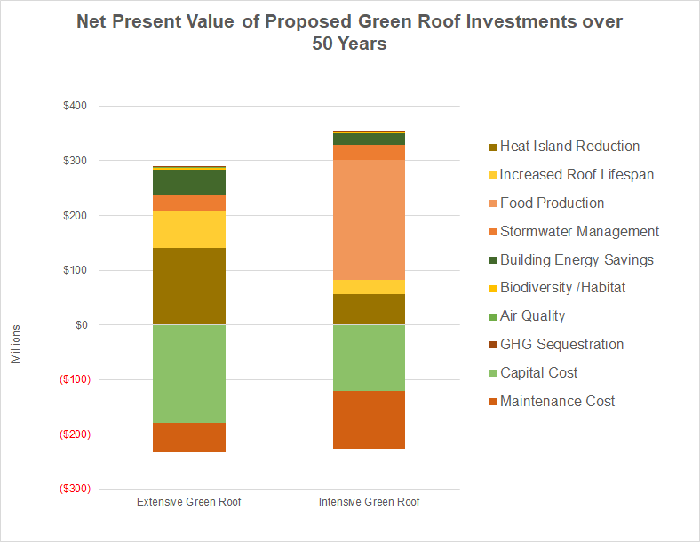Select the Building Energy Savings legend swatch

tap(493, 260)
